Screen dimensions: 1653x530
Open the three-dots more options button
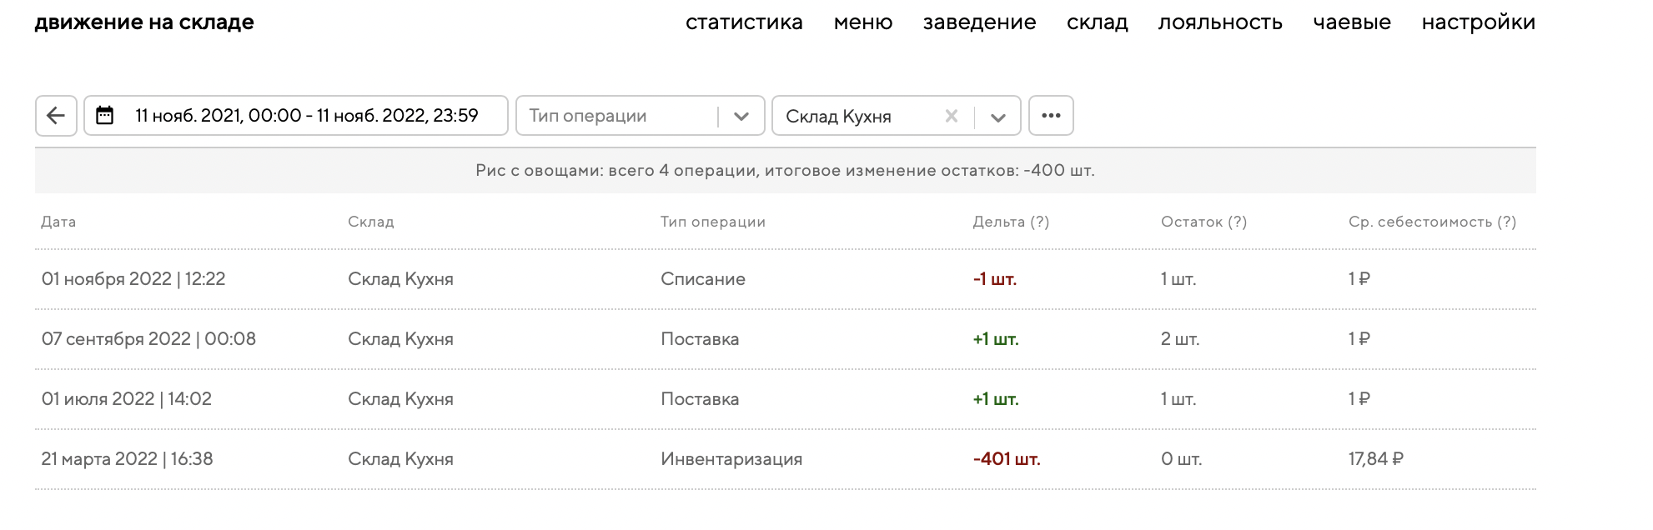point(1051,116)
